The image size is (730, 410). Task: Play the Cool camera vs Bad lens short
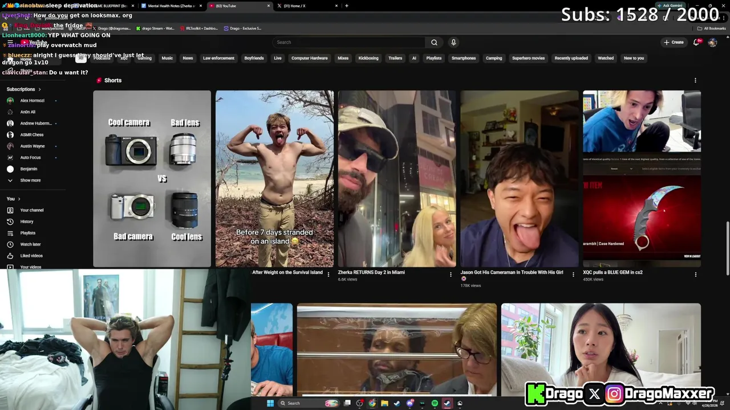(152, 179)
